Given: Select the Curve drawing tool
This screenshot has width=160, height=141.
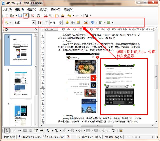Looking at the screenshot, I should point(49,131).
